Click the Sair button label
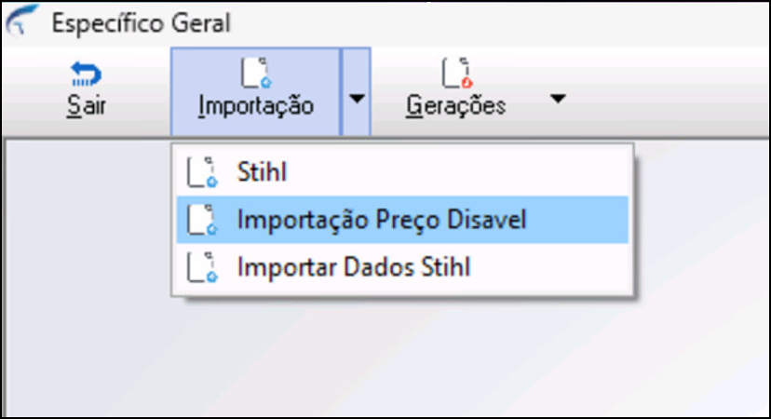Screen dimensions: 771x419 pos(86,105)
